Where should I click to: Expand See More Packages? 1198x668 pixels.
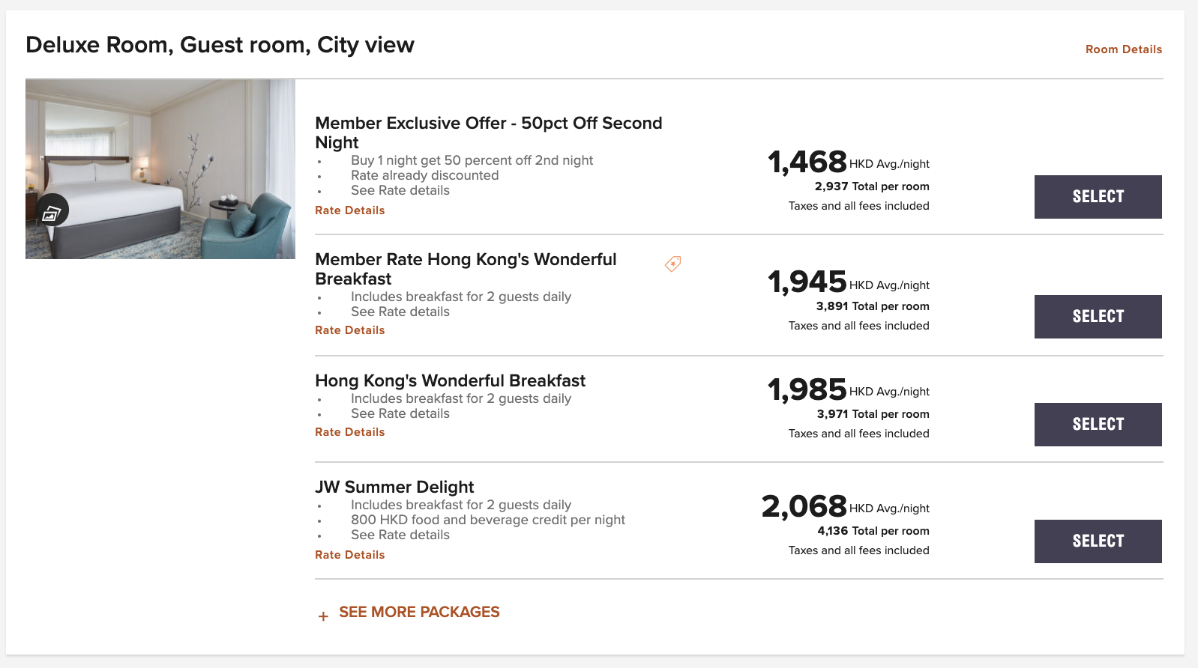[419, 612]
